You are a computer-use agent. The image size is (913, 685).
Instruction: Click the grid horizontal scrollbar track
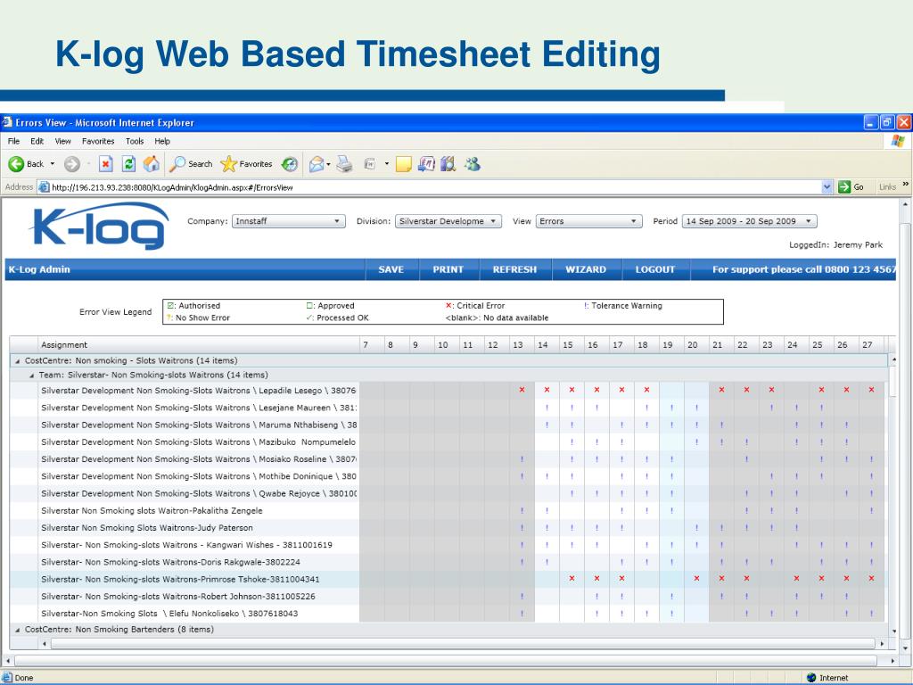pyautogui.click(x=463, y=644)
